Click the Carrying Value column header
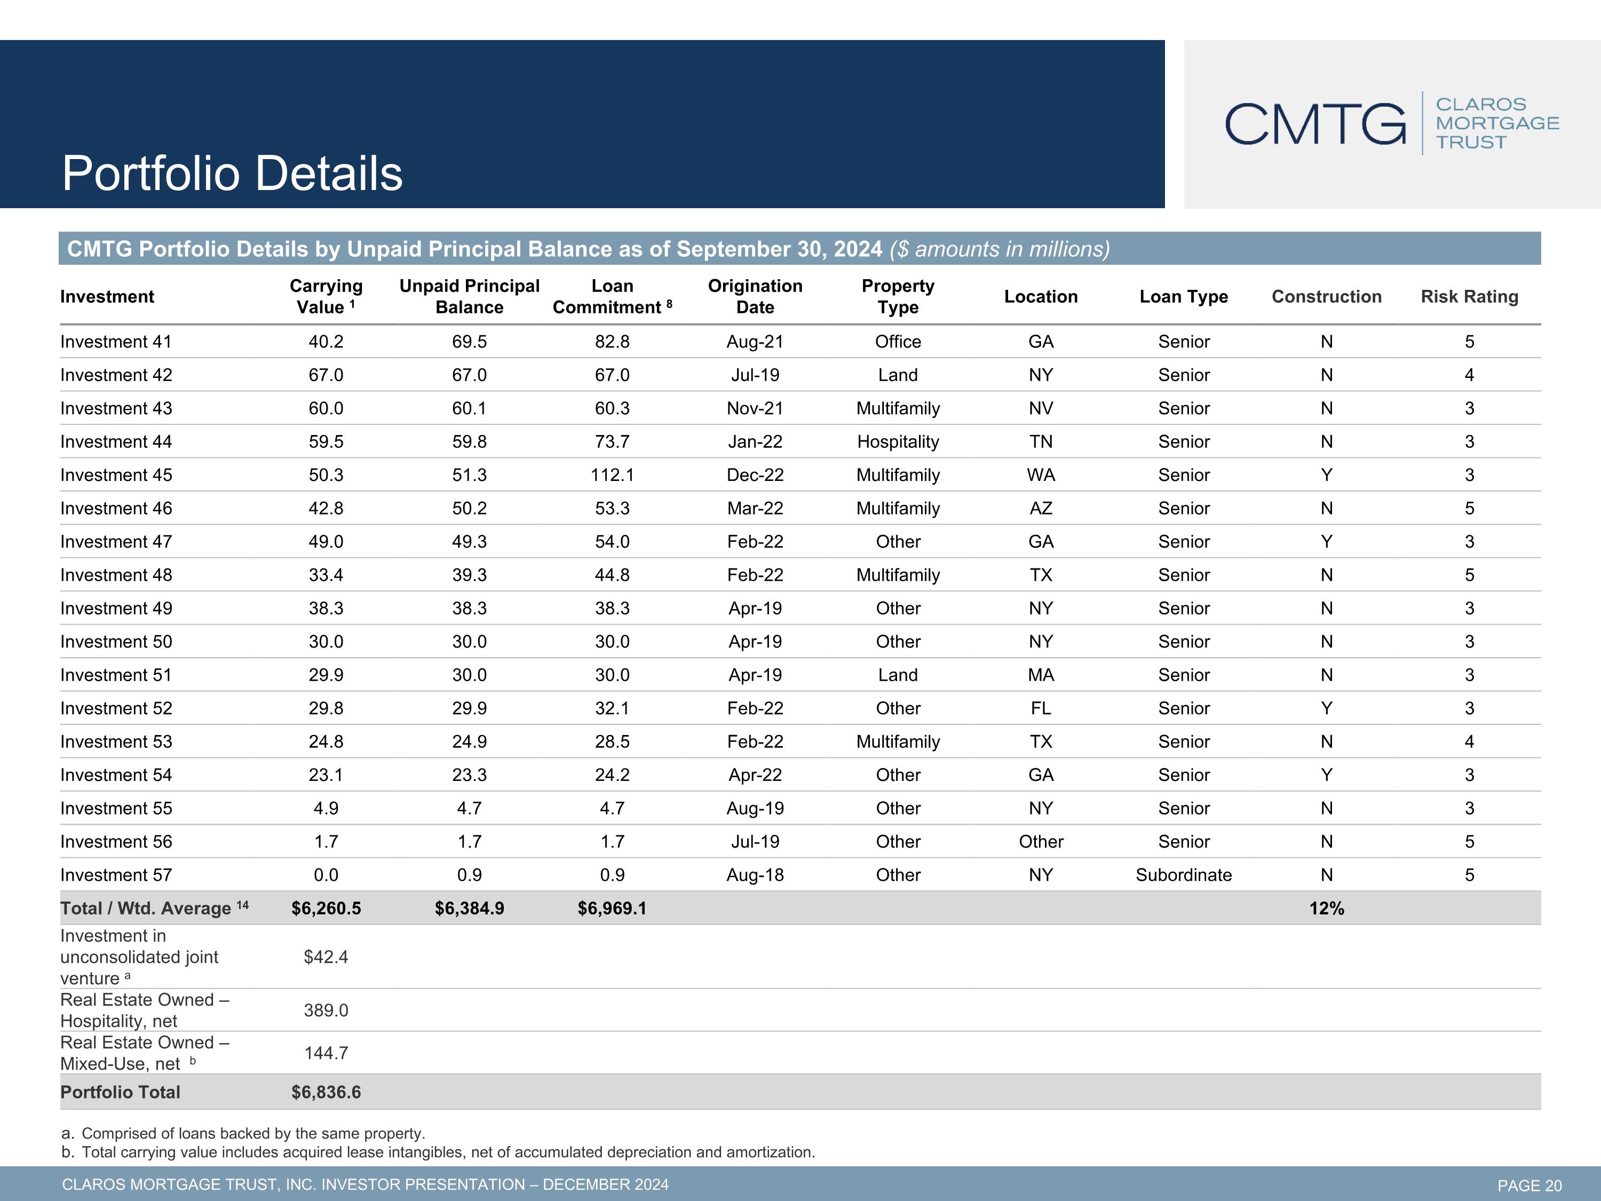The image size is (1601, 1201). (x=326, y=296)
